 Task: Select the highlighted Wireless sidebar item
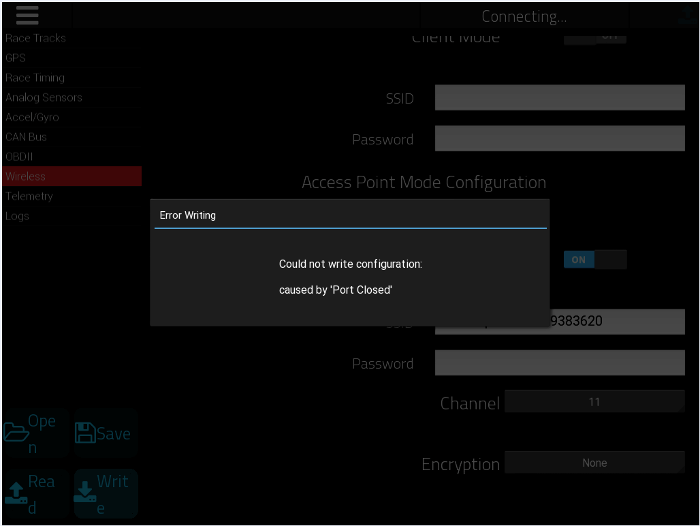point(72,176)
